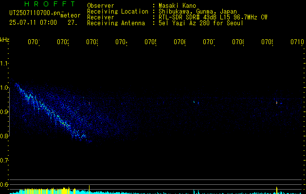Click the 0.8 kHz axis tick label
Screen dimensions: 306x194
4,136
